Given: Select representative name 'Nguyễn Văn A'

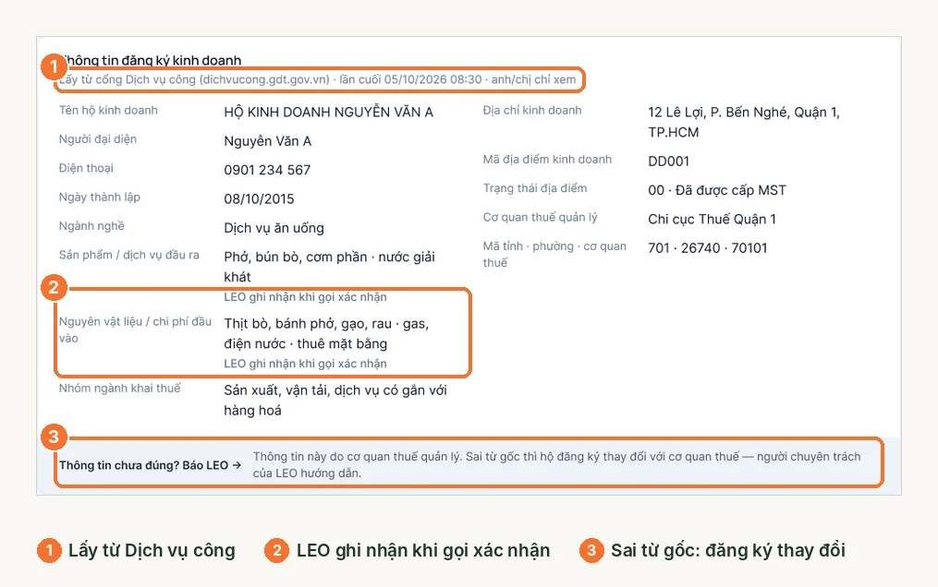Looking at the screenshot, I should pyautogui.click(x=267, y=141).
